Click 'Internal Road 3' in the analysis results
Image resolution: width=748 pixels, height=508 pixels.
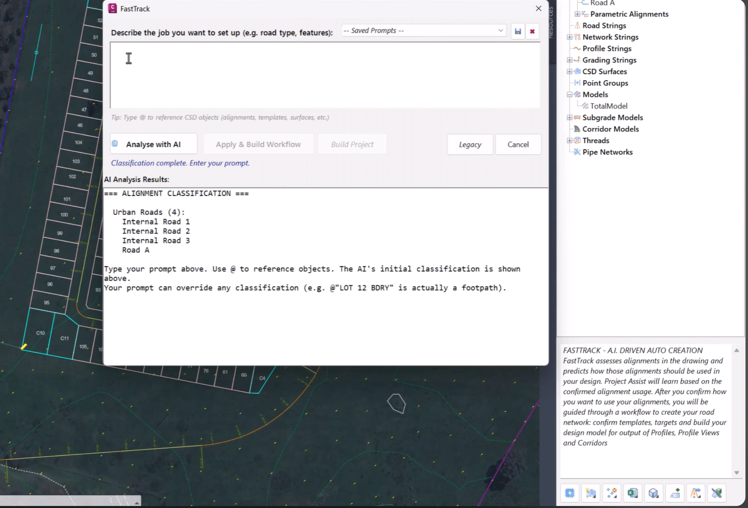pyautogui.click(x=156, y=241)
